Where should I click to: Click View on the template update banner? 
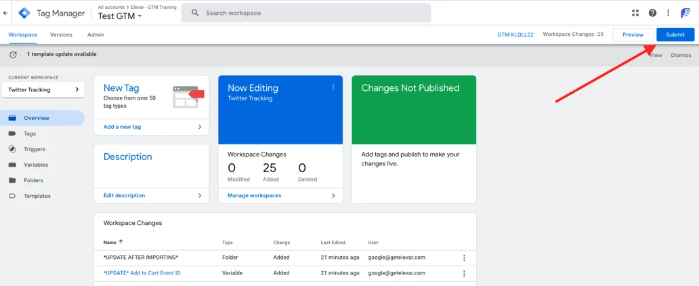coord(656,55)
